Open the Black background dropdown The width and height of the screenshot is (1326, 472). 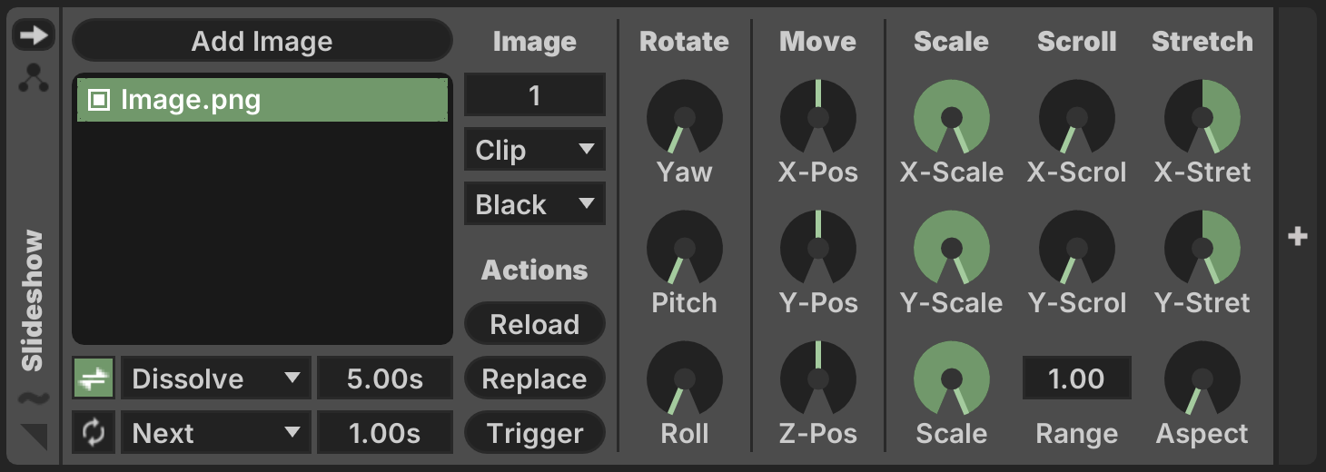coord(534,204)
